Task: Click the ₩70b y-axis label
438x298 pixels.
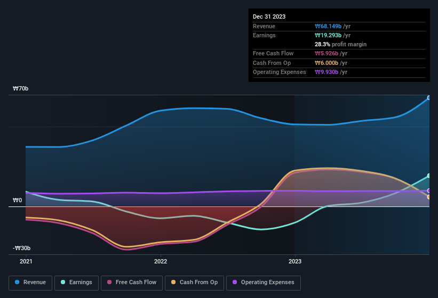Action: point(20,88)
